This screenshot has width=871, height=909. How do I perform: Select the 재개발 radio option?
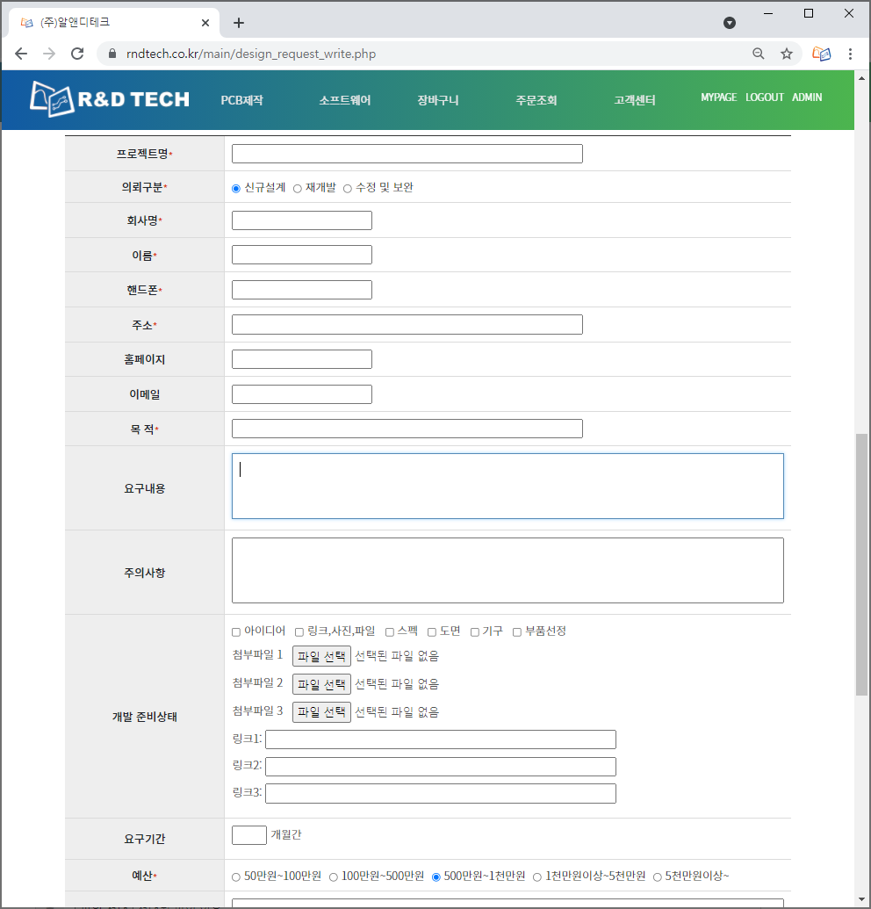[298, 188]
